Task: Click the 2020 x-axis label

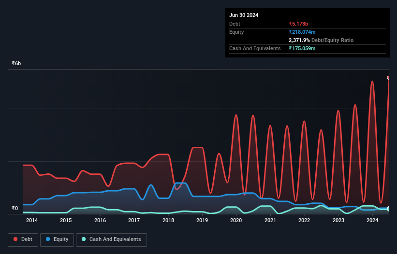Action: coord(236,220)
